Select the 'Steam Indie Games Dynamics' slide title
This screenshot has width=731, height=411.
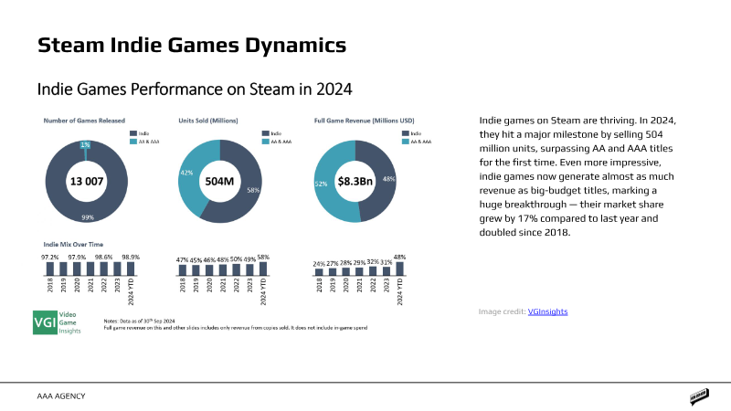191,44
